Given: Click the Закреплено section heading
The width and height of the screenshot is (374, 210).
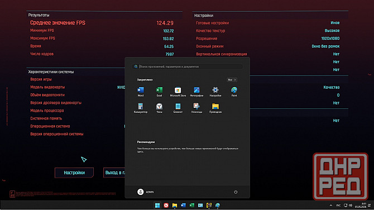Looking at the screenshot, I should (x=145, y=80).
